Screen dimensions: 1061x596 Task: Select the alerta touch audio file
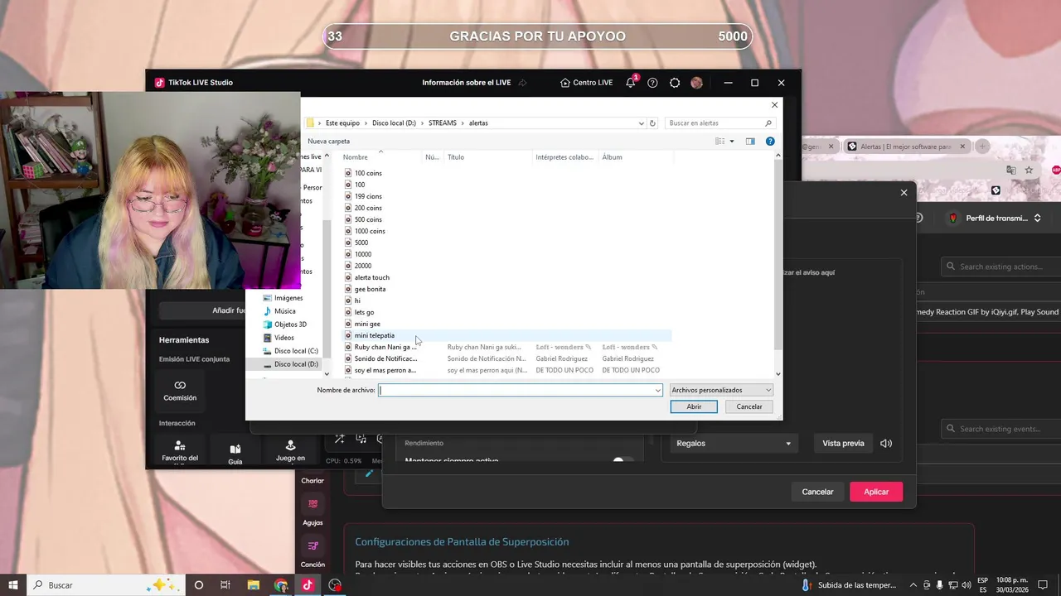tap(371, 277)
